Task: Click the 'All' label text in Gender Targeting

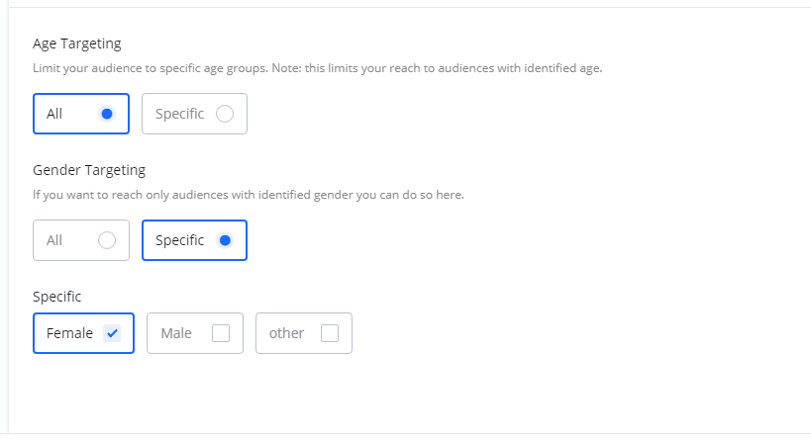Action: click(54, 240)
